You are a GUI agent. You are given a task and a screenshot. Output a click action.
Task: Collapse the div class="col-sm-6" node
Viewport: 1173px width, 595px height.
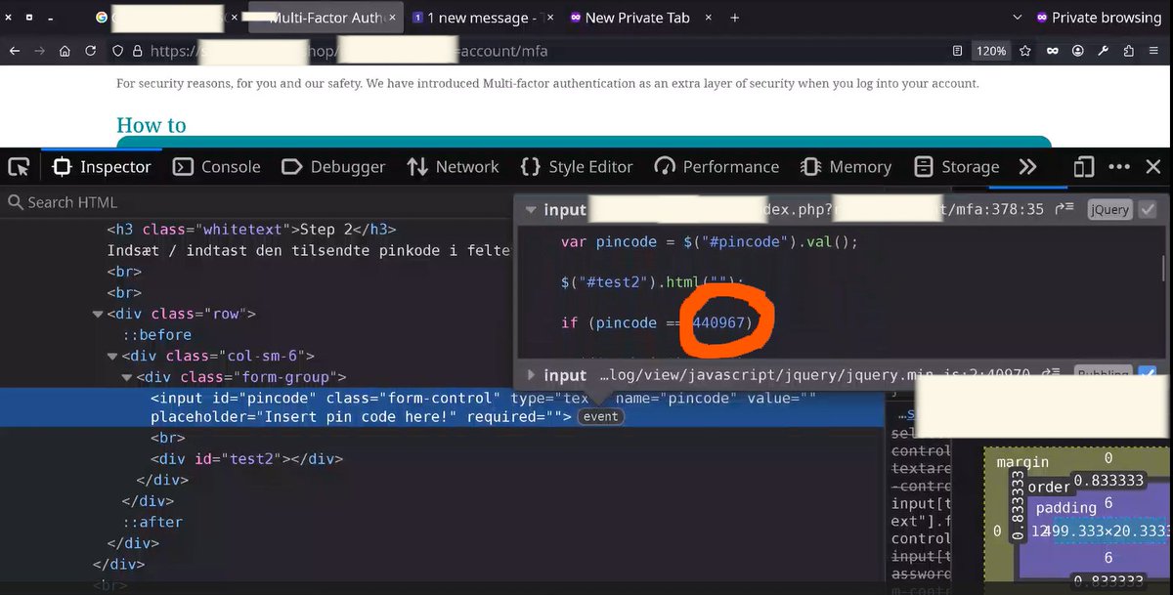click(112, 356)
